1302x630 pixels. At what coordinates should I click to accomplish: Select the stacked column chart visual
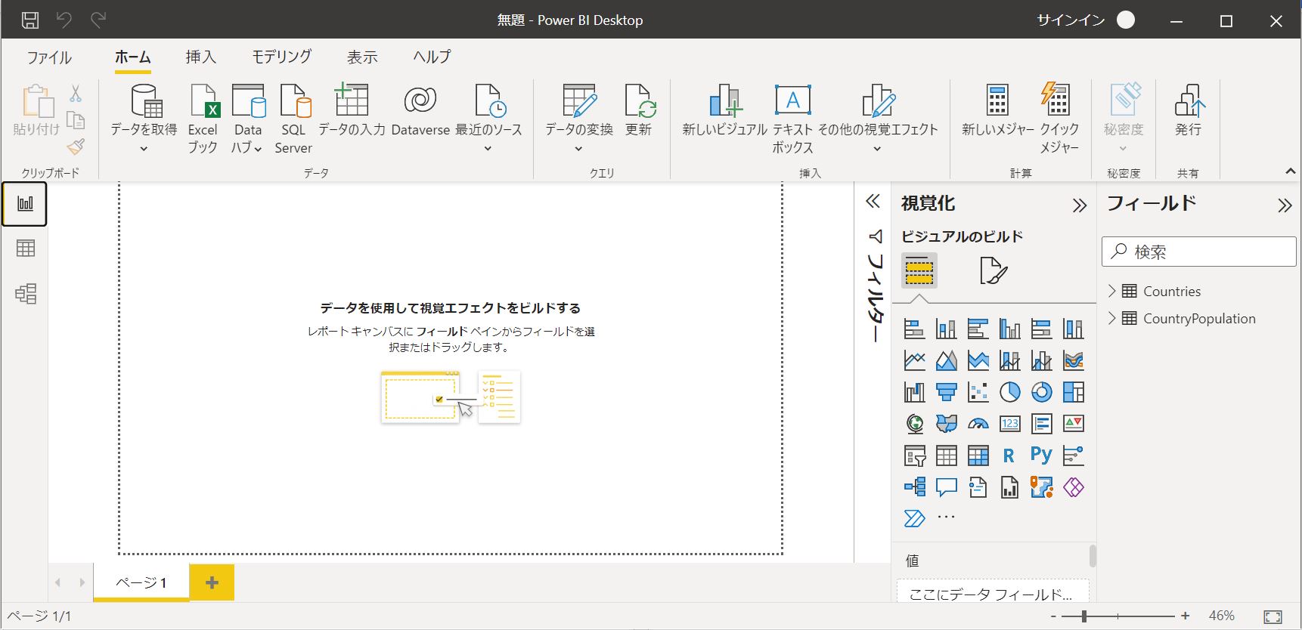946,329
